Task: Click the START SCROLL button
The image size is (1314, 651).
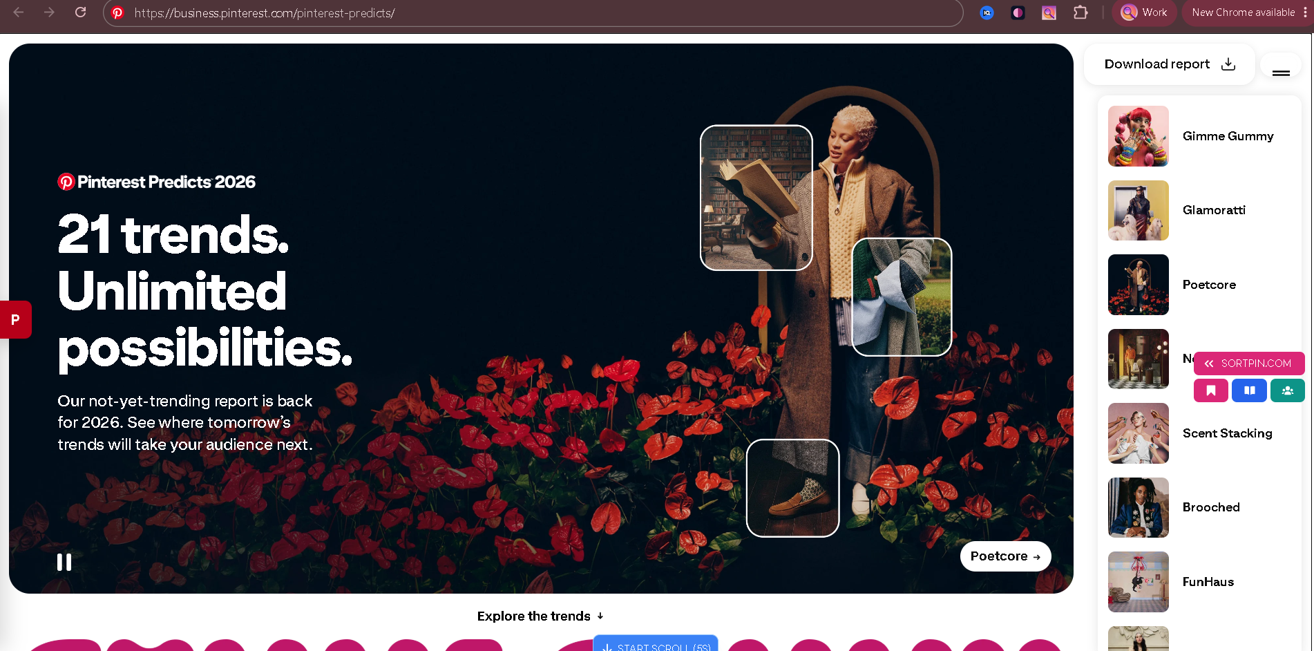Action: pos(656,645)
